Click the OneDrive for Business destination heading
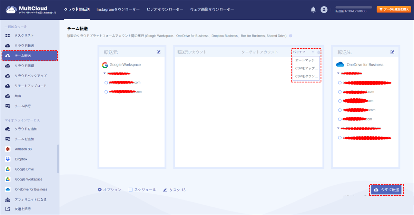This screenshot has width=414, height=215. click(365, 65)
